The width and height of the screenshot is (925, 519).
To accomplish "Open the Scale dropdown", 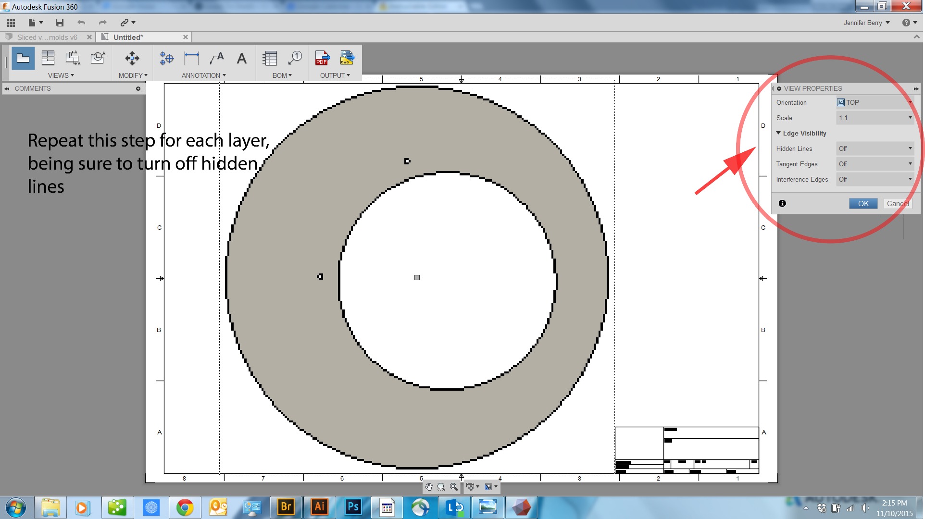I will pos(875,118).
